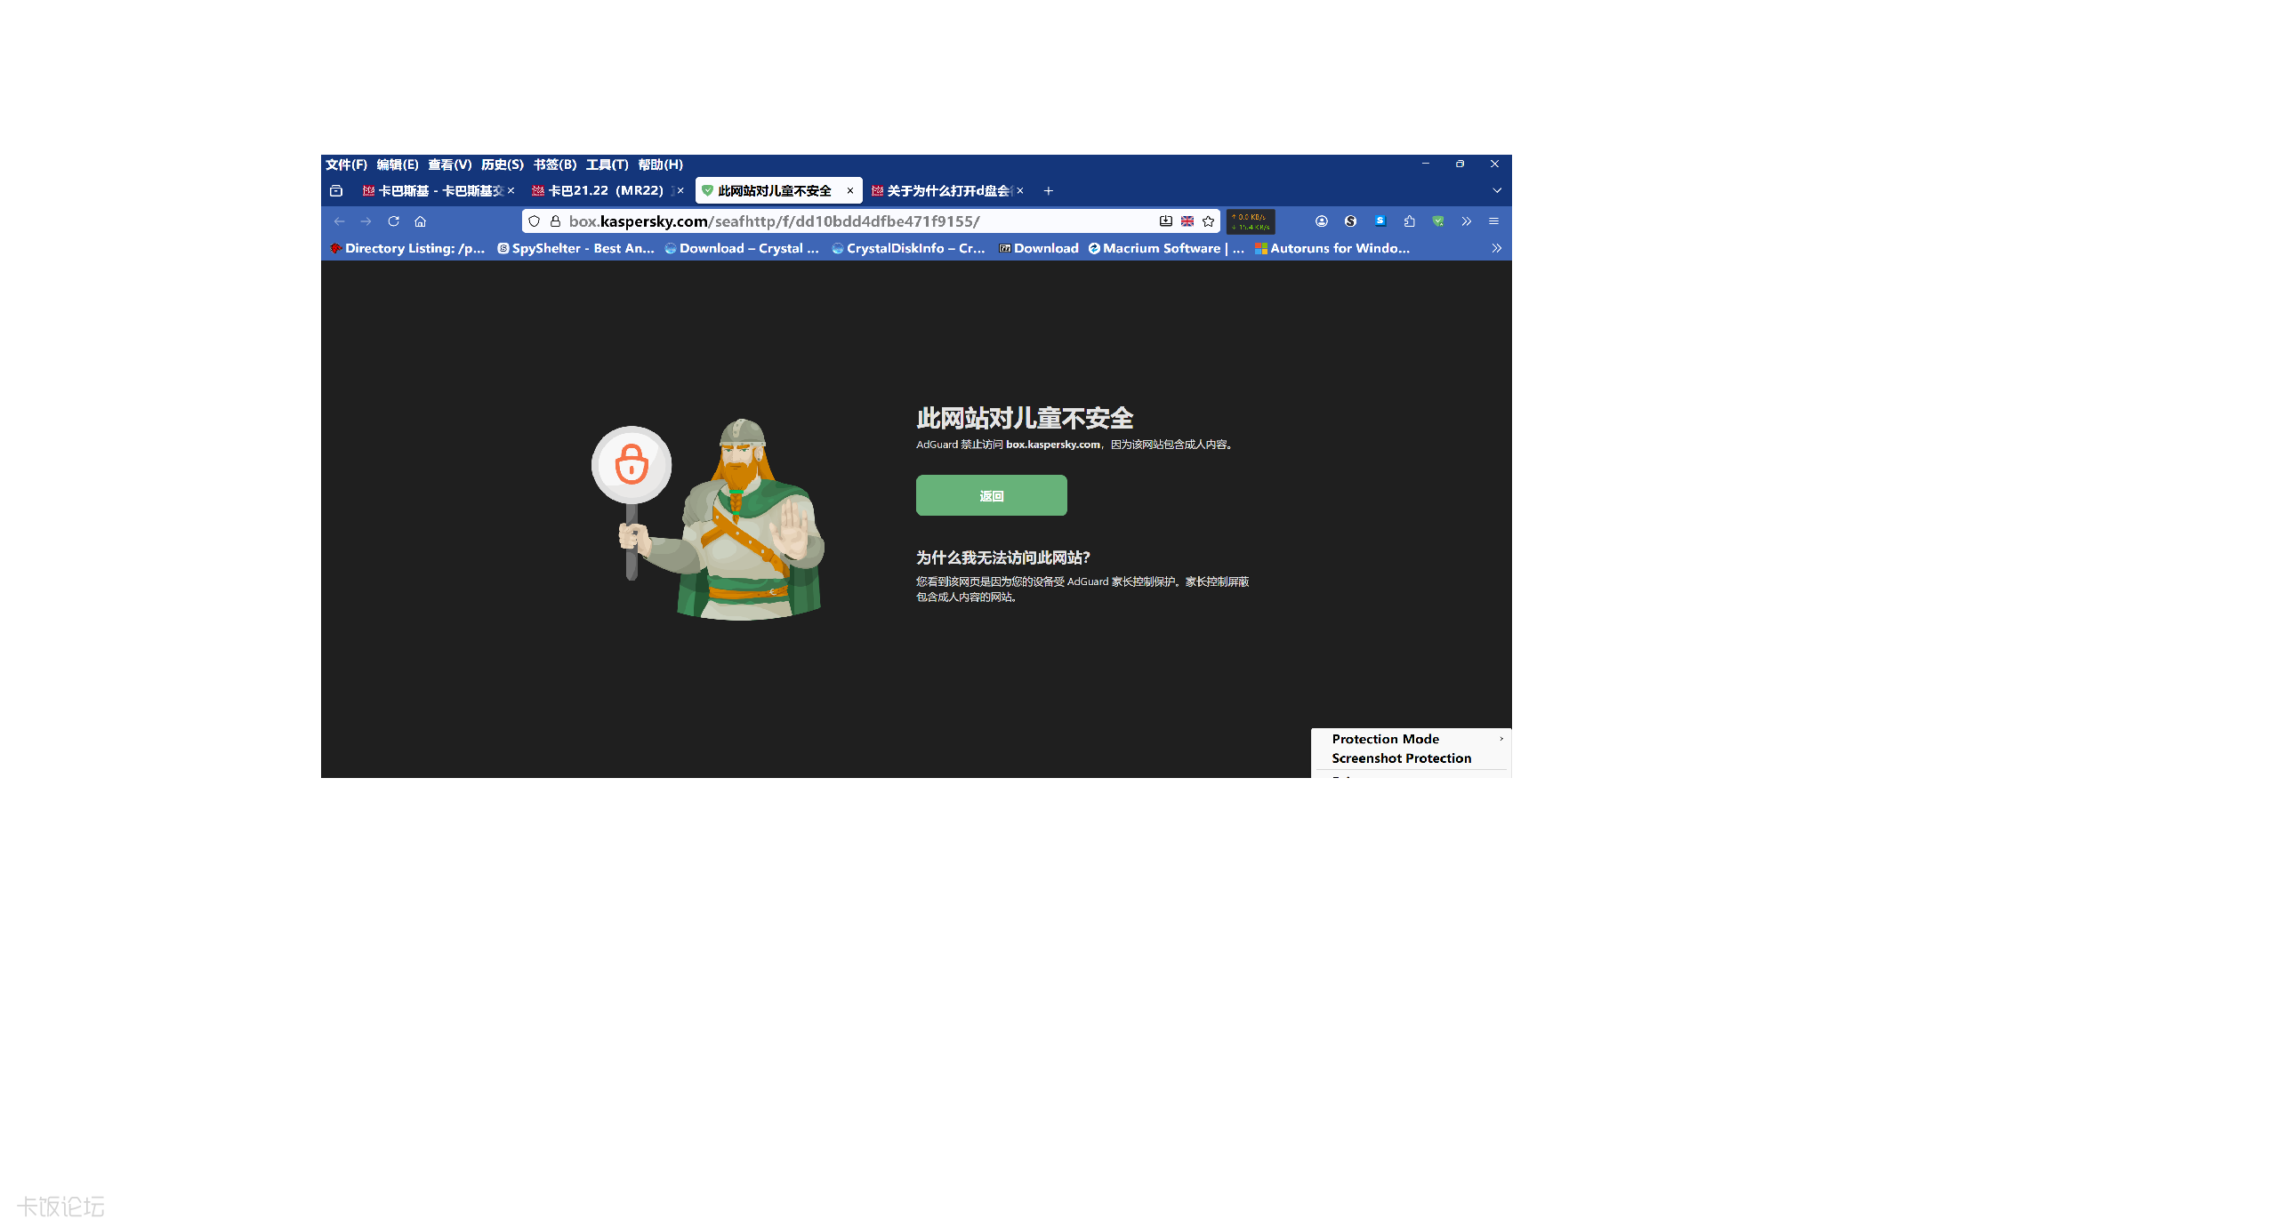Click the blue S extension icon
The image size is (2277, 1227).
click(x=1380, y=221)
